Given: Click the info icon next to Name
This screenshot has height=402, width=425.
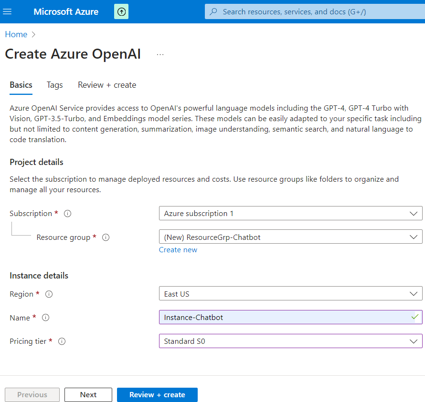Looking at the screenshot, I should click(x=45, y=318).
